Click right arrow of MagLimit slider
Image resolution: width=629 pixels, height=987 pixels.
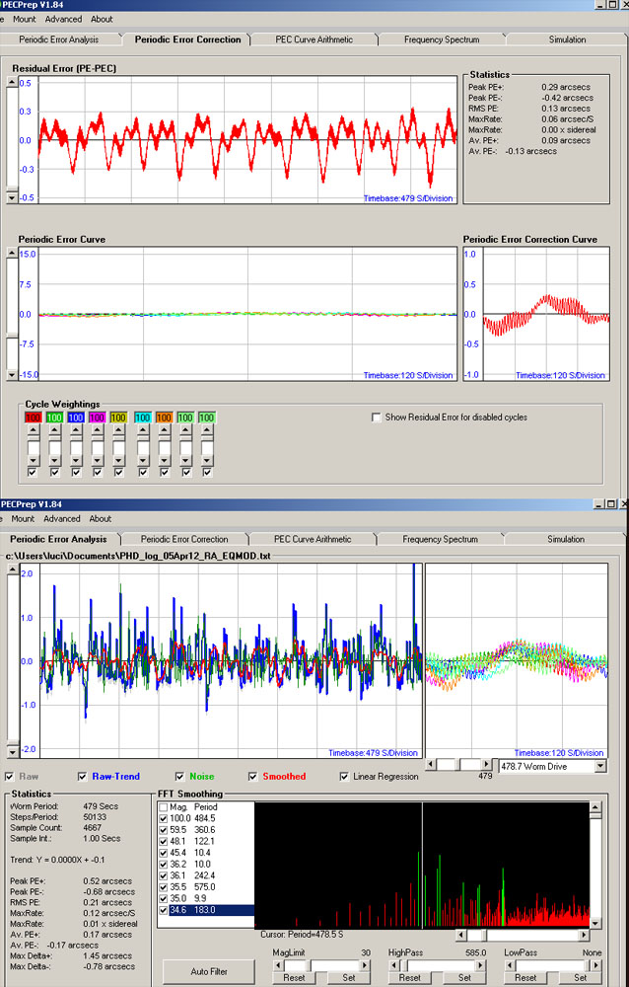[365, 965]
